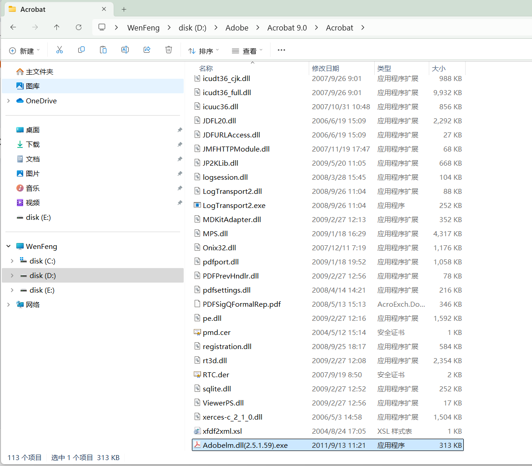532x466 pixels.
Task: Click the Cut scissors icon in toolbar
Action: click(x=60, y=50)
